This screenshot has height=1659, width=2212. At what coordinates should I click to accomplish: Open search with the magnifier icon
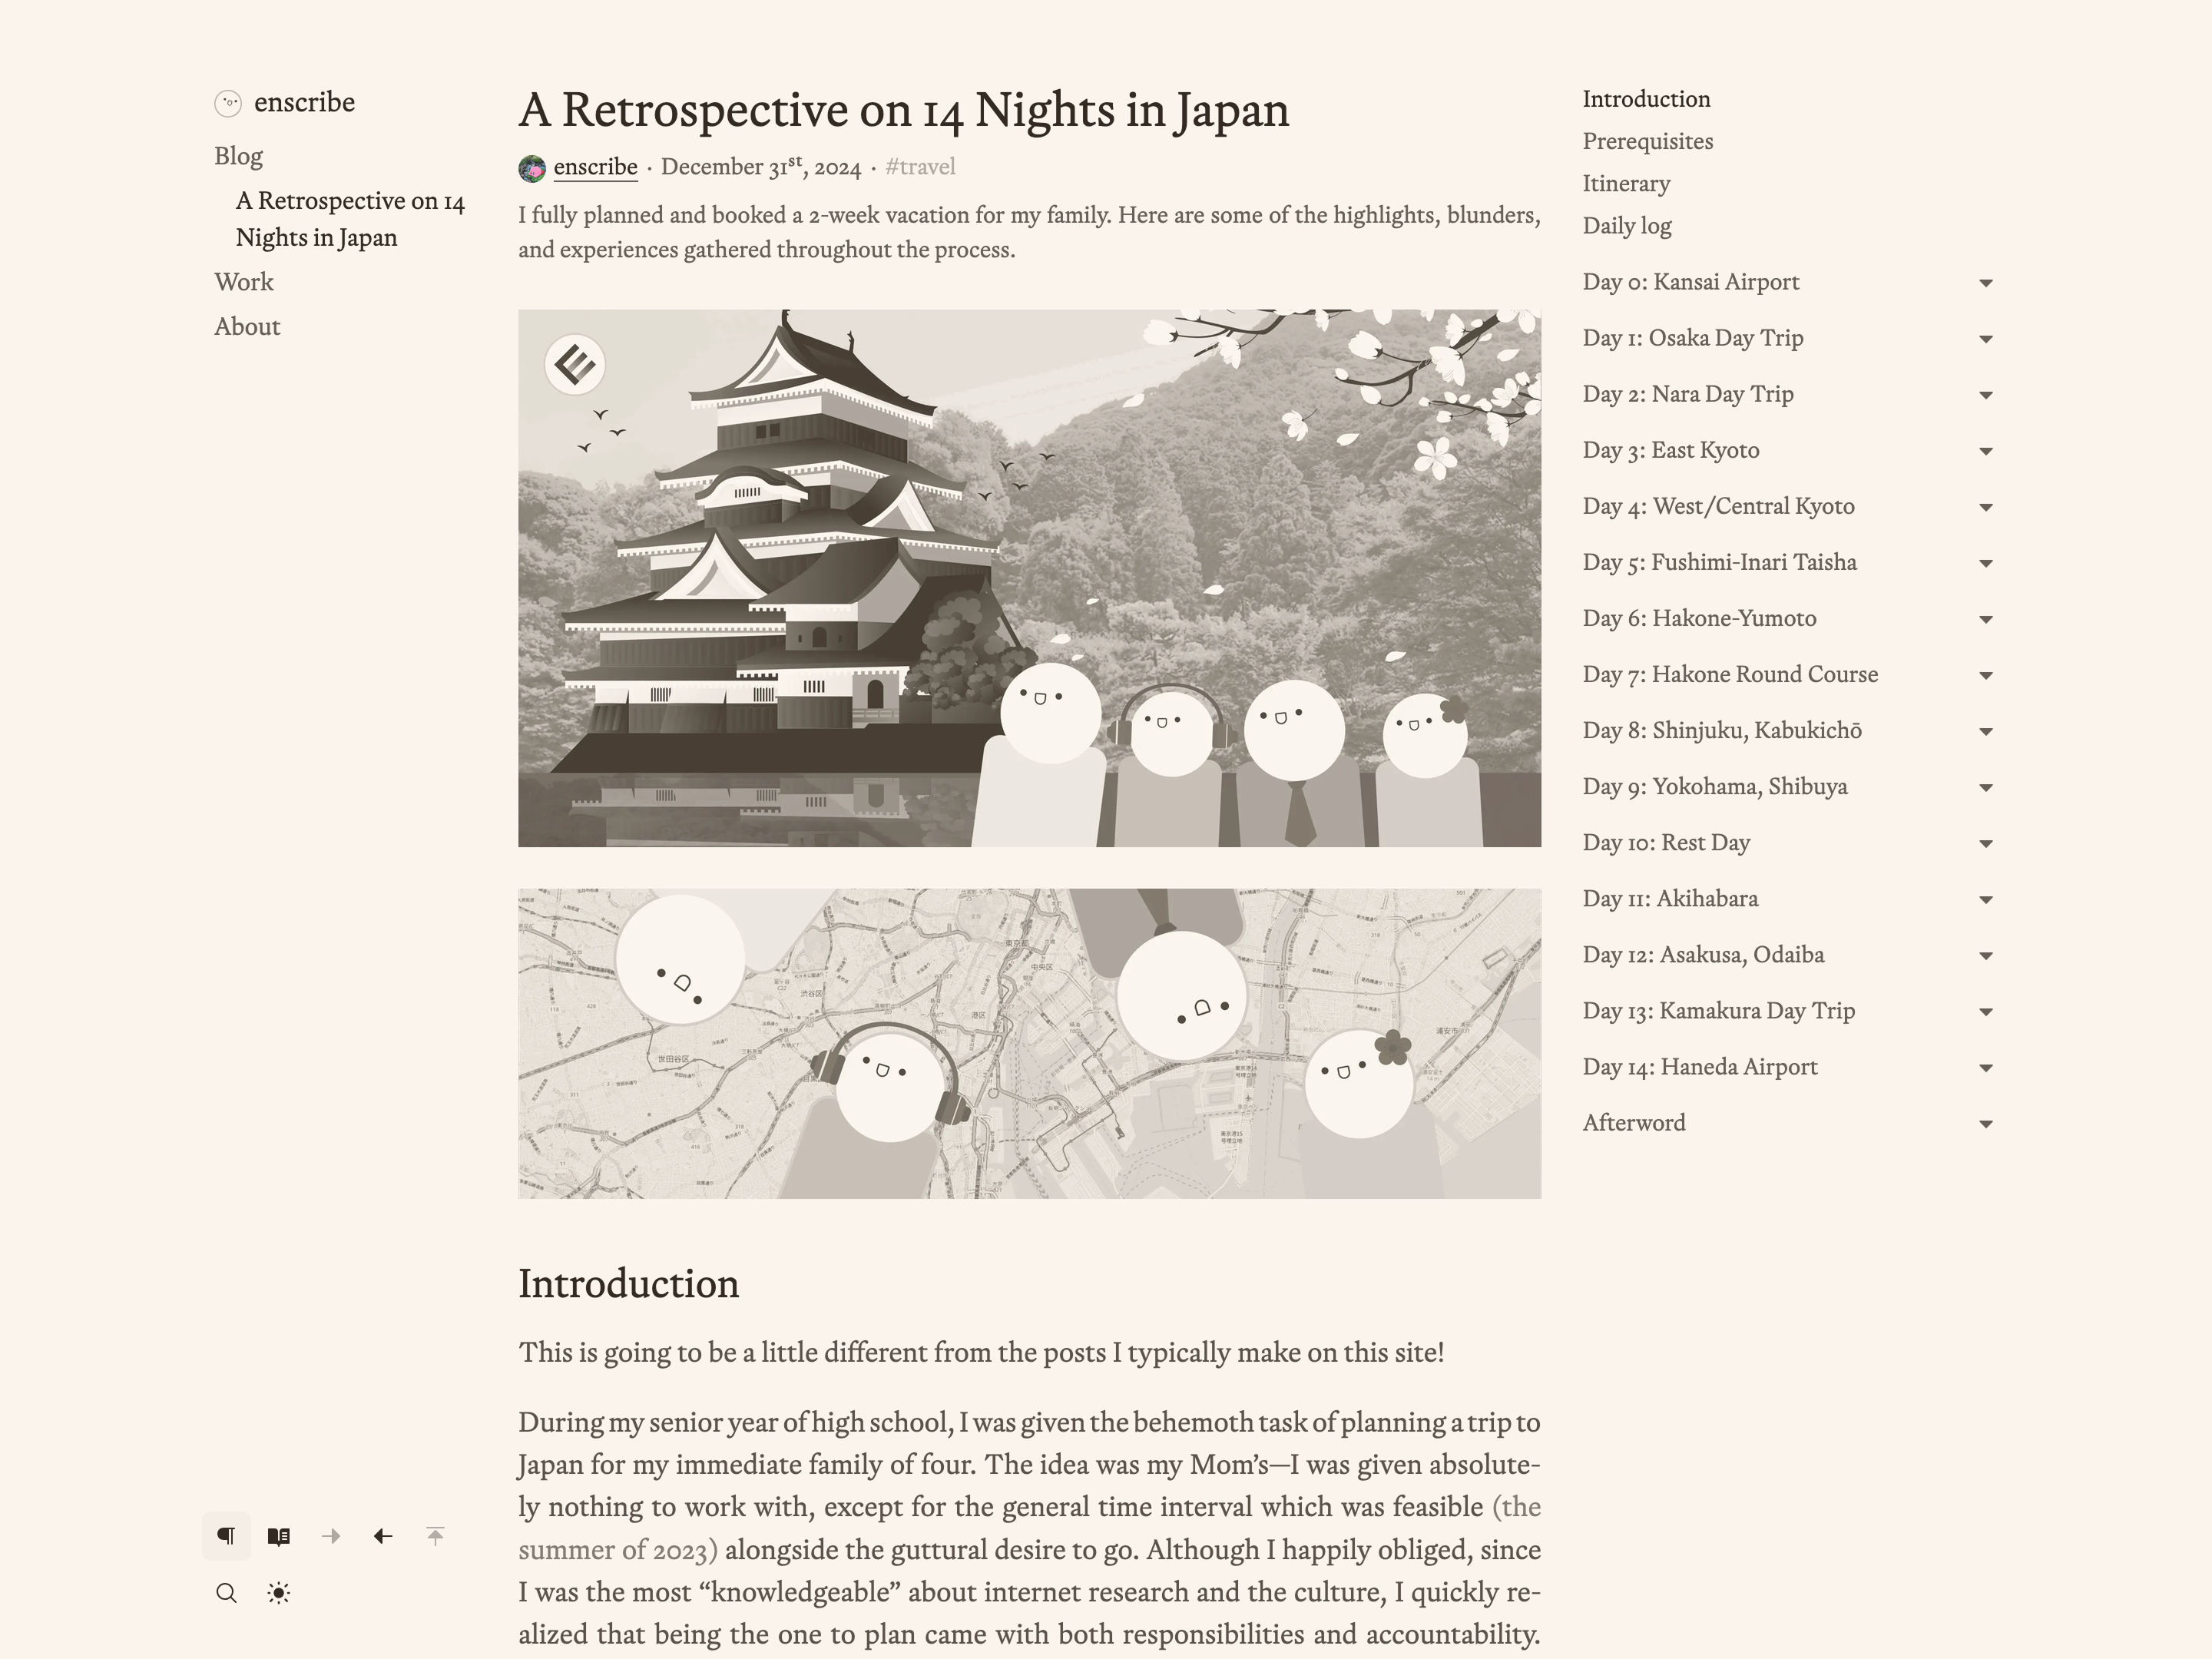click(x=227, y=1593)
